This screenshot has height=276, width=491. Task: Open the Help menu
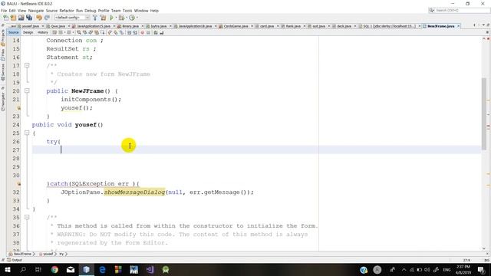pyautogui.click(x=154, y=11)
